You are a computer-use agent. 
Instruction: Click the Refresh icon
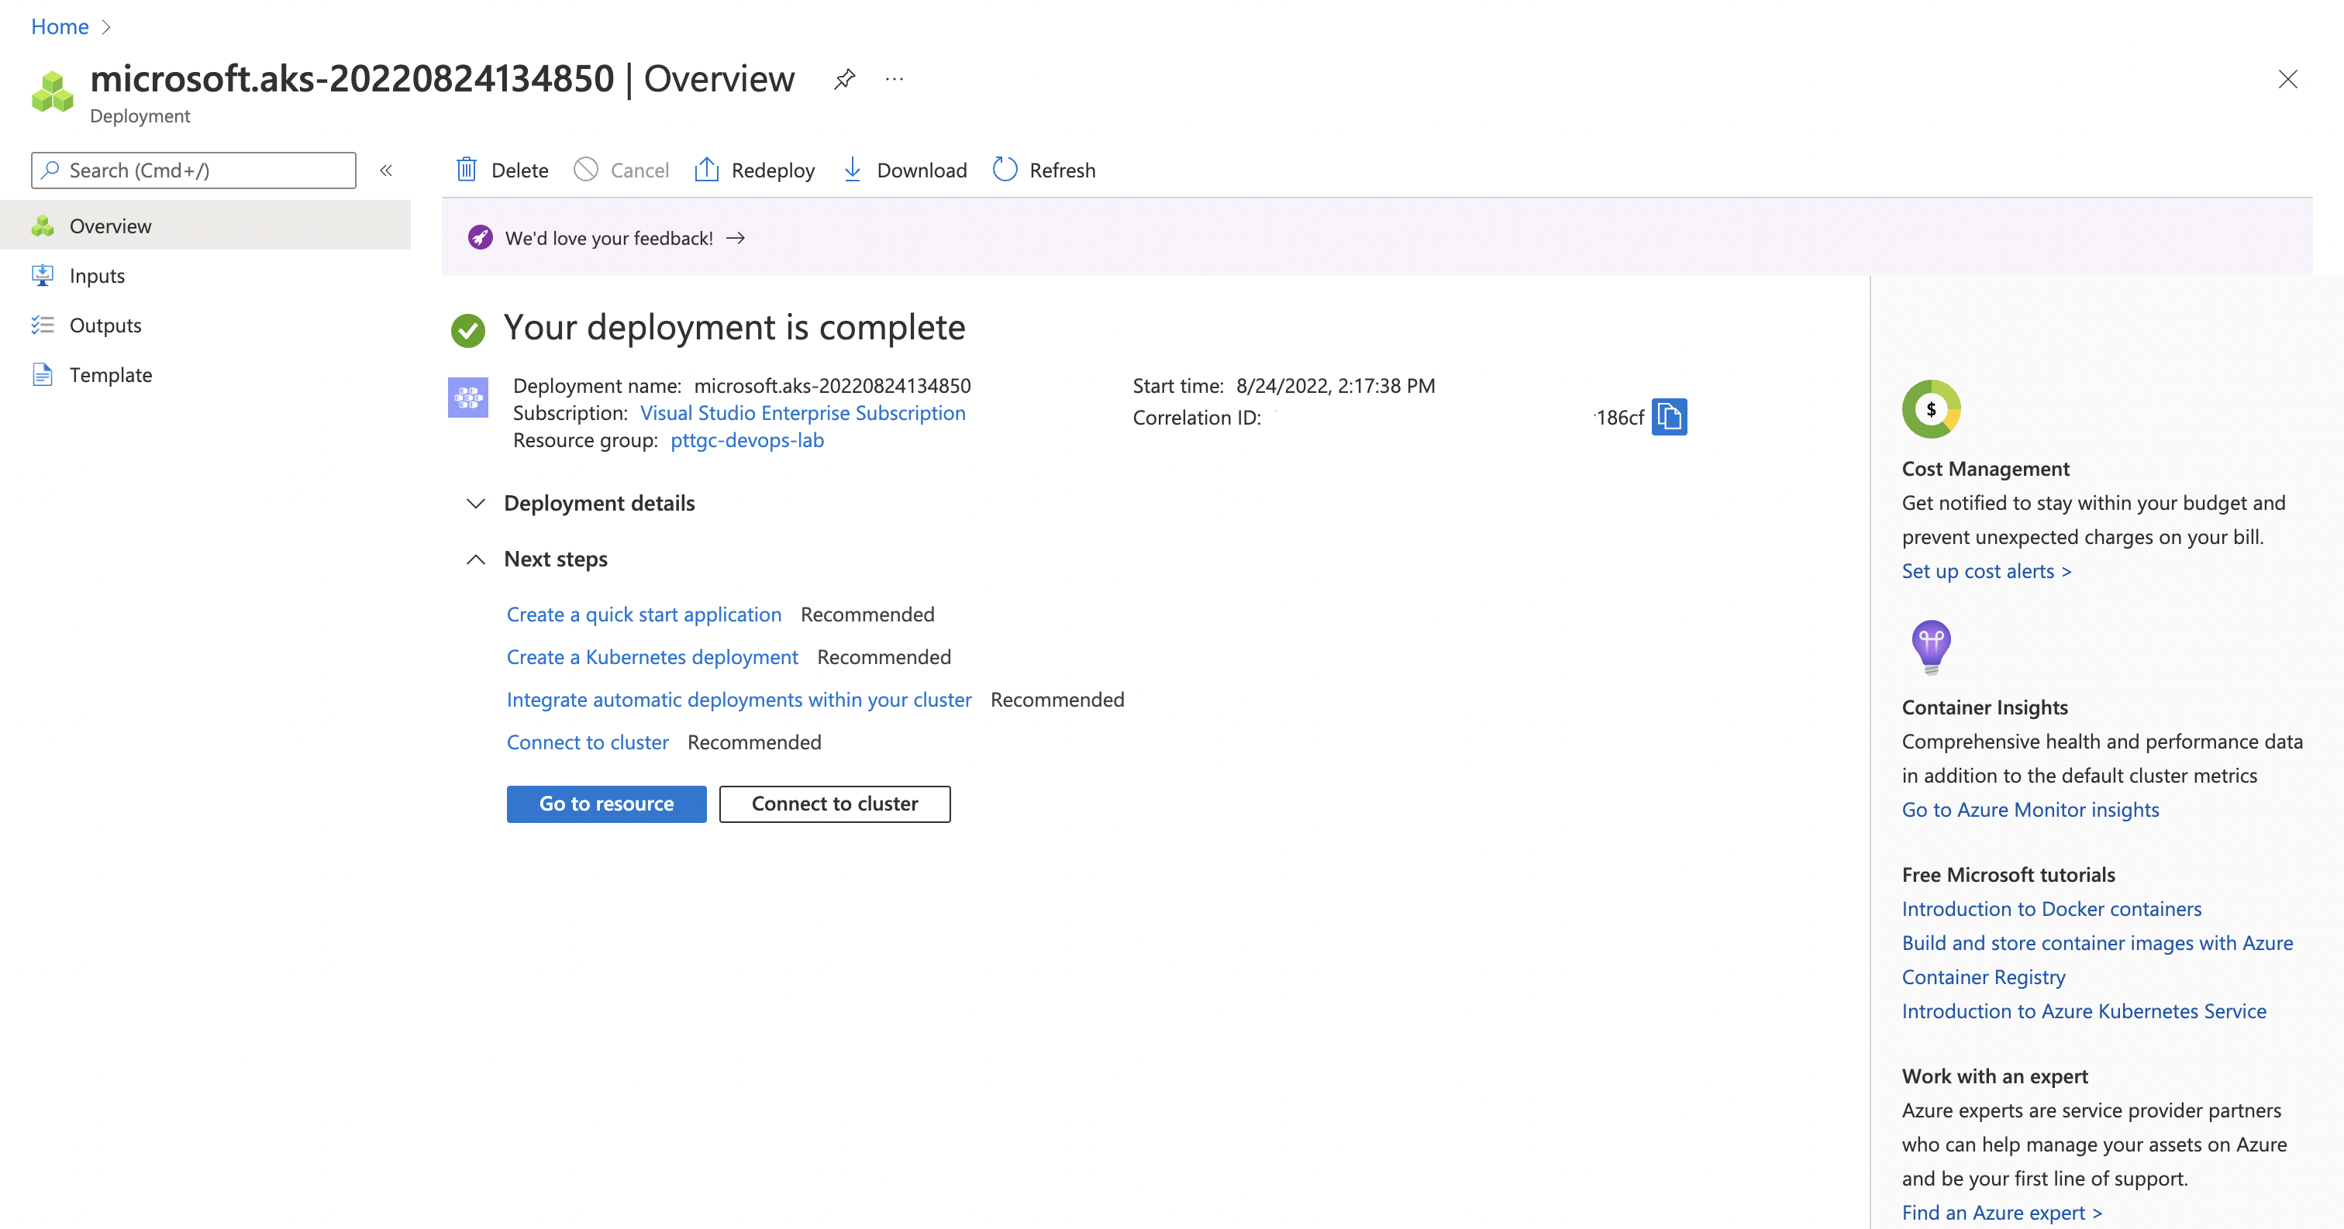coord(1004,169)
